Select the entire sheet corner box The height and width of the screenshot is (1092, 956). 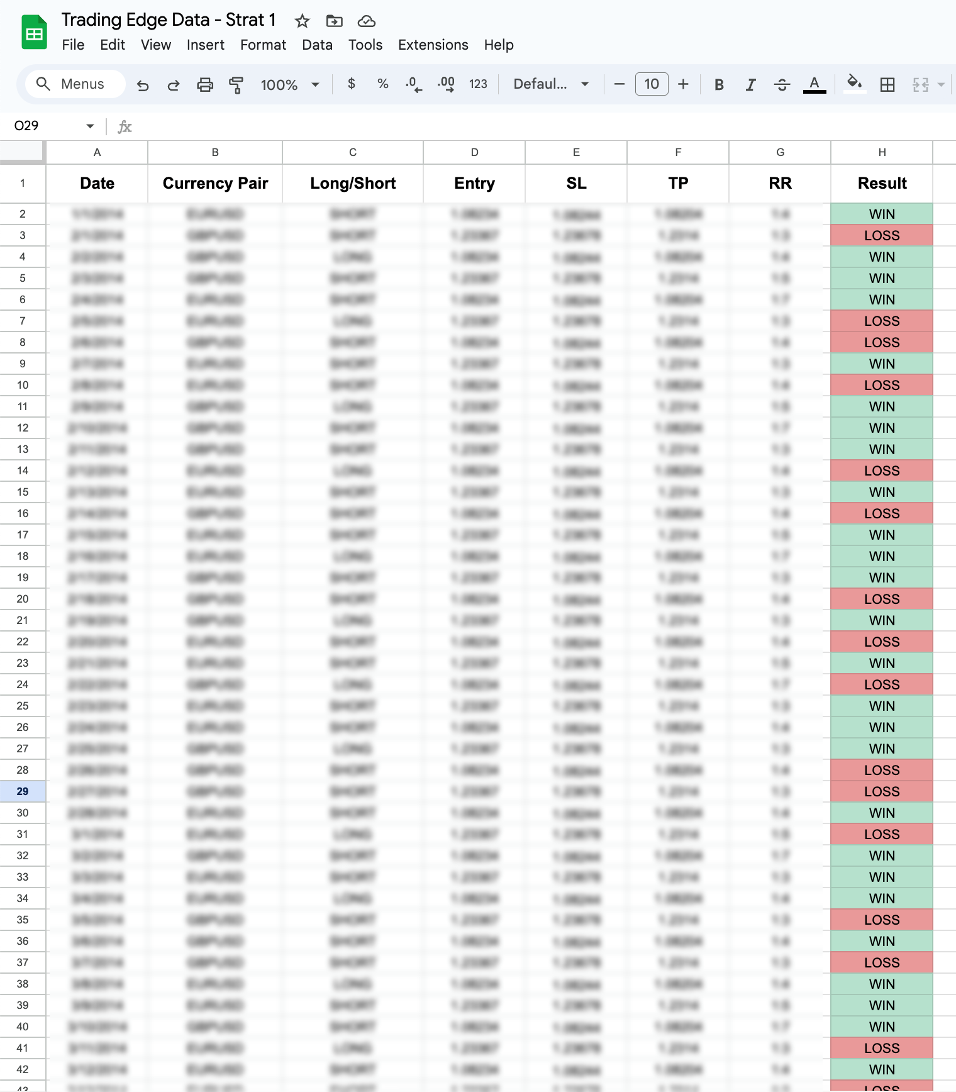(23, 152)
